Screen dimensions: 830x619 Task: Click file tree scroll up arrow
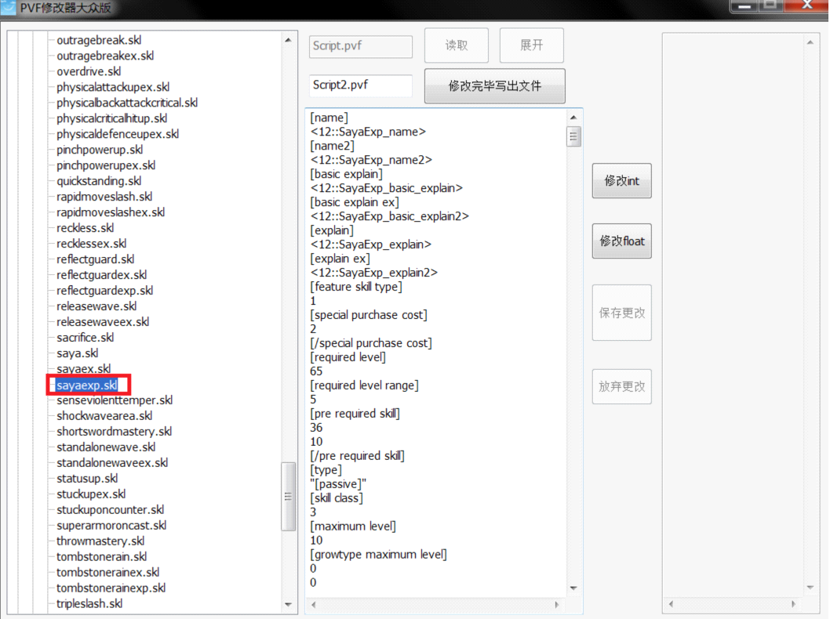pyautogui.click(x=288, y=40)
